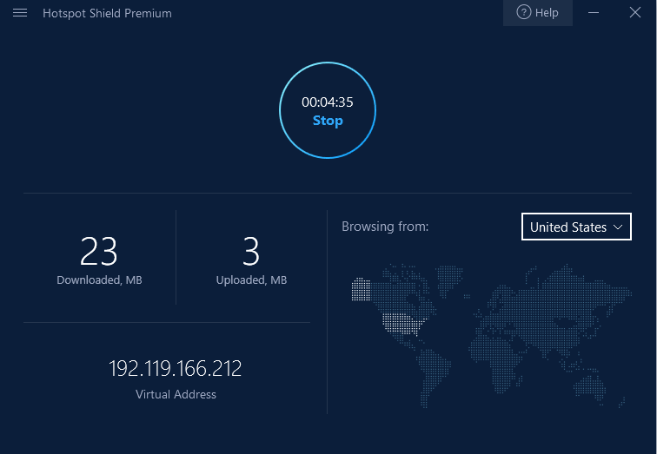The width and height of the screenshot is (657, 454).
Task: Minimize the Hotspot Shield window
Action: pyautogui.click(x=594, y=13)
